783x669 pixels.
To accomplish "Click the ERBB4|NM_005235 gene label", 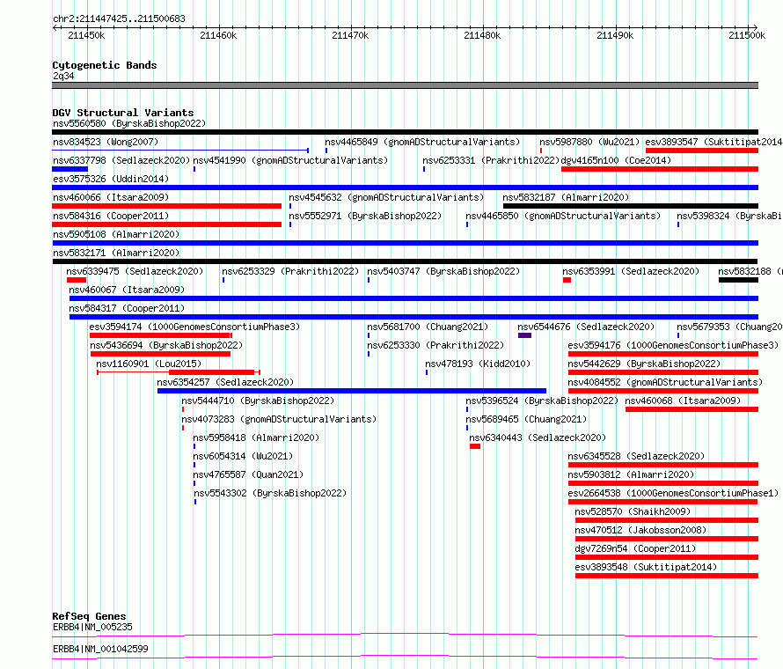I will [x=93, y=627].
